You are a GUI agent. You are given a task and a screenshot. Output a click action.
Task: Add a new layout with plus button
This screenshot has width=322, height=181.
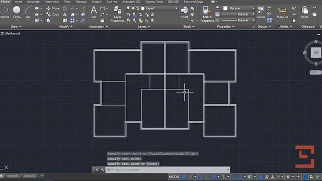tap(42, 175)
